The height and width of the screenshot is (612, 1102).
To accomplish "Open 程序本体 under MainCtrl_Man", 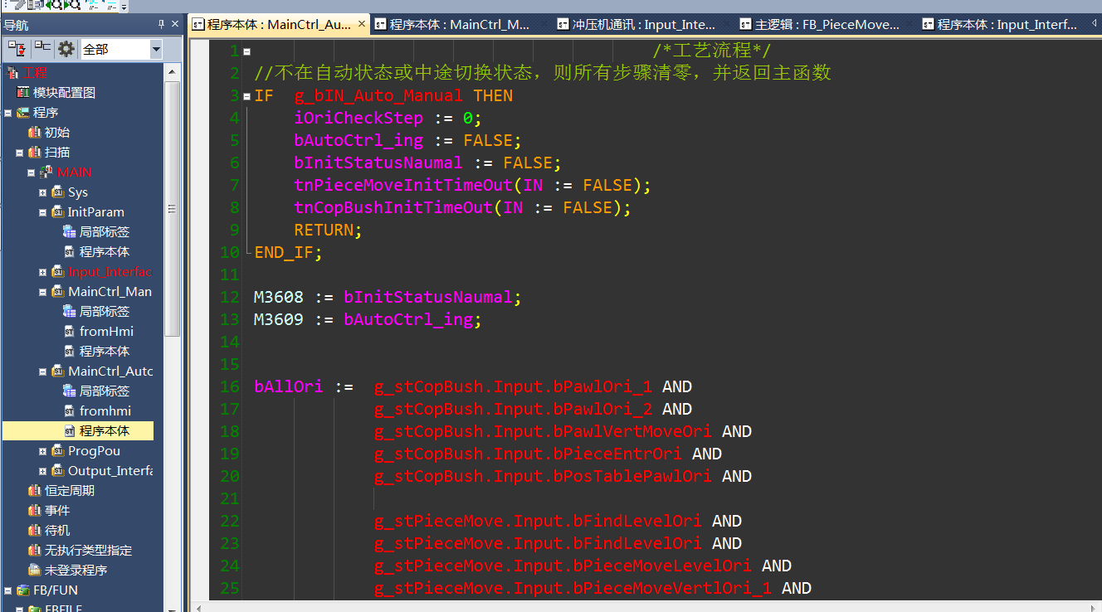I will (x=104, y=352).
